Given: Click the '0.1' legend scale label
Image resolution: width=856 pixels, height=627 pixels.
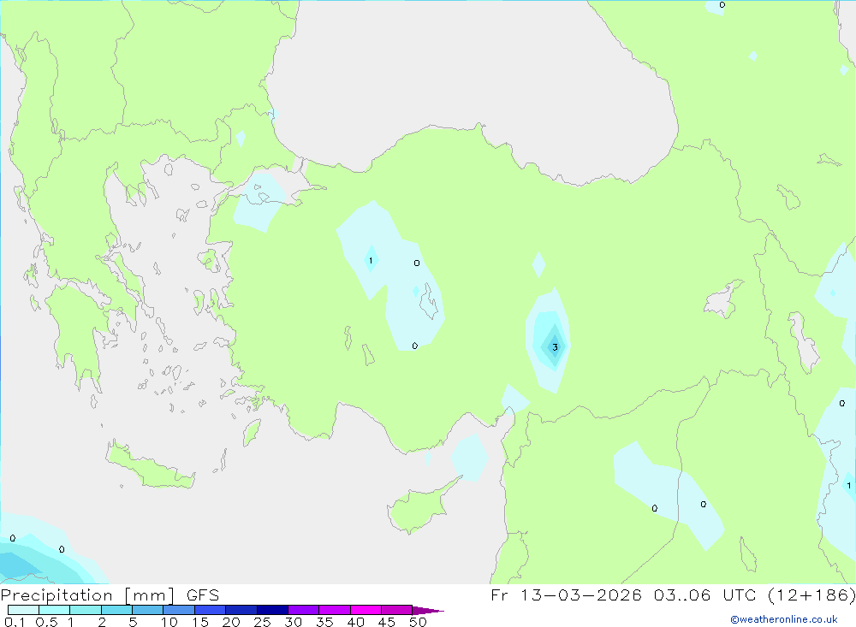Looking at the screenshot, I should (15, 622).
